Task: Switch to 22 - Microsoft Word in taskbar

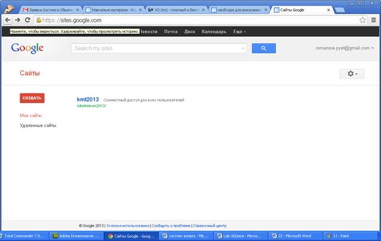Action: click(295, 236)
